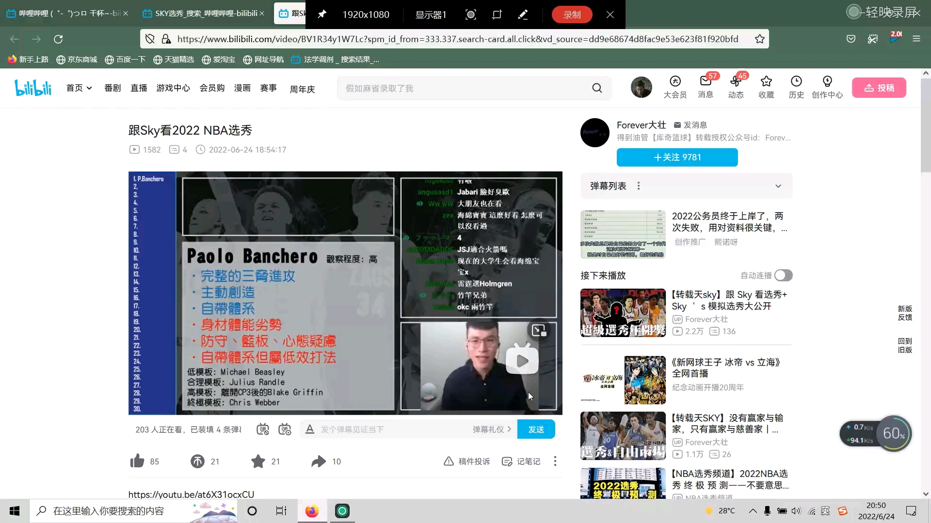Screen dimensions: 931x523
Task: Open the 首页 dropdown
Action: [x=79, y=88]
